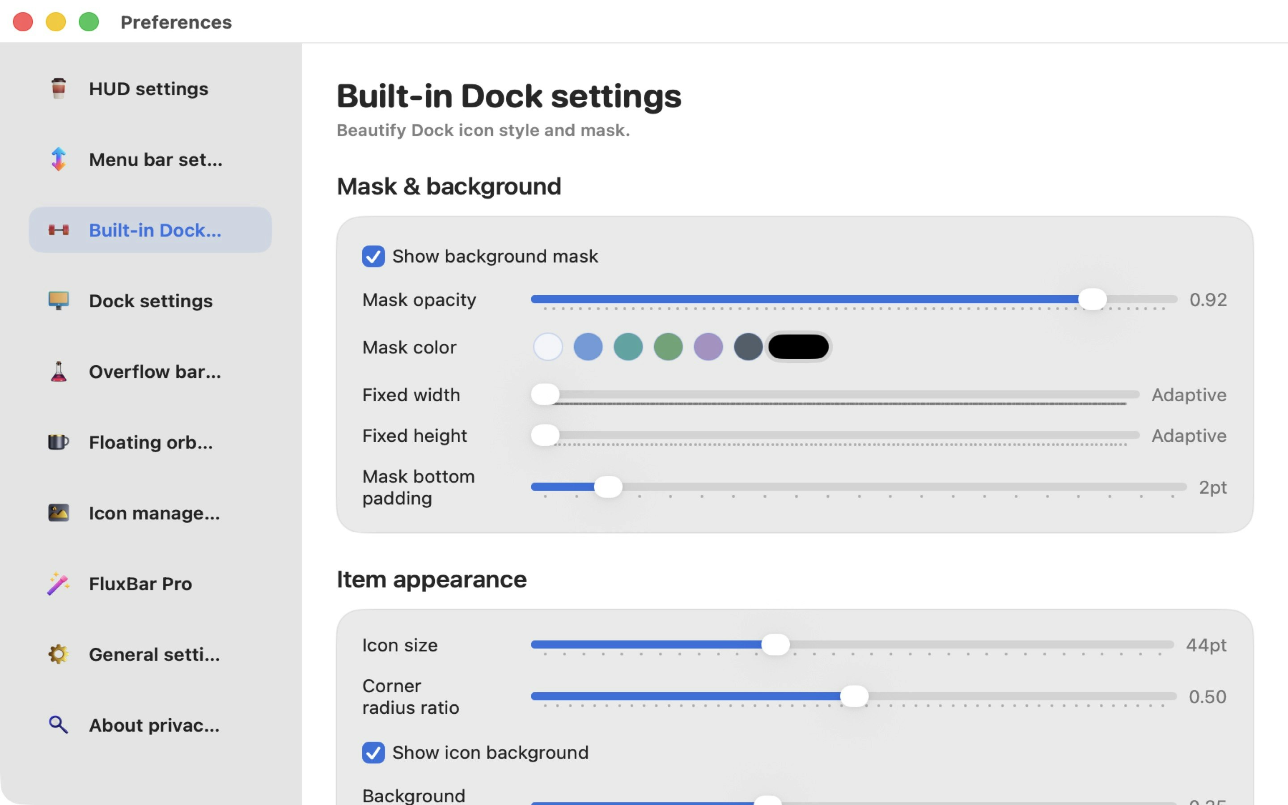The image size is (1288, 805).
Task: Click the Floating orb mug icon
Action: 58,442
